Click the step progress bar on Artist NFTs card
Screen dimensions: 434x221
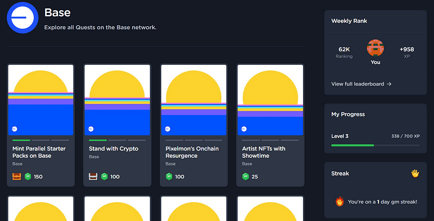pyautogui.click(x=270, y=140)
